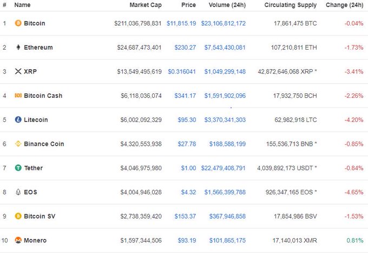Open Bitcoin volume $23,106,812,172
This screenshot has height=257, width=368.
[x=223, y=23]
